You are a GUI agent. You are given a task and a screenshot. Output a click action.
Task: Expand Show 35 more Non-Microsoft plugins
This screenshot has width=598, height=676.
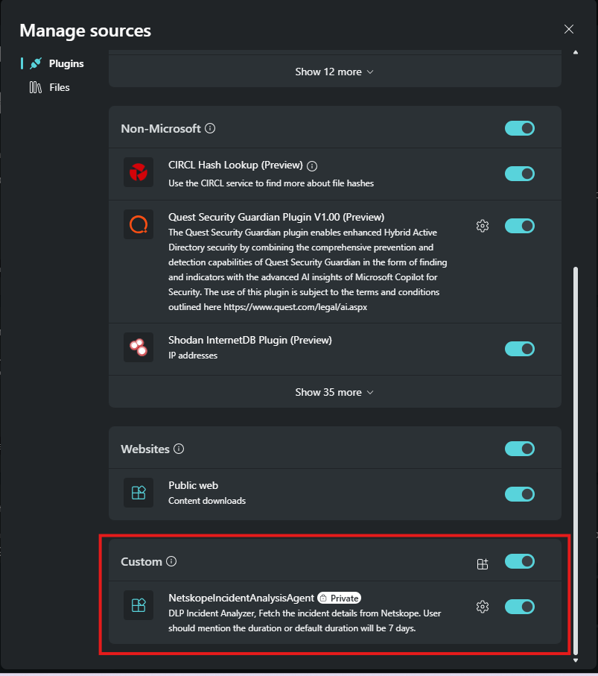pos(334,392)
